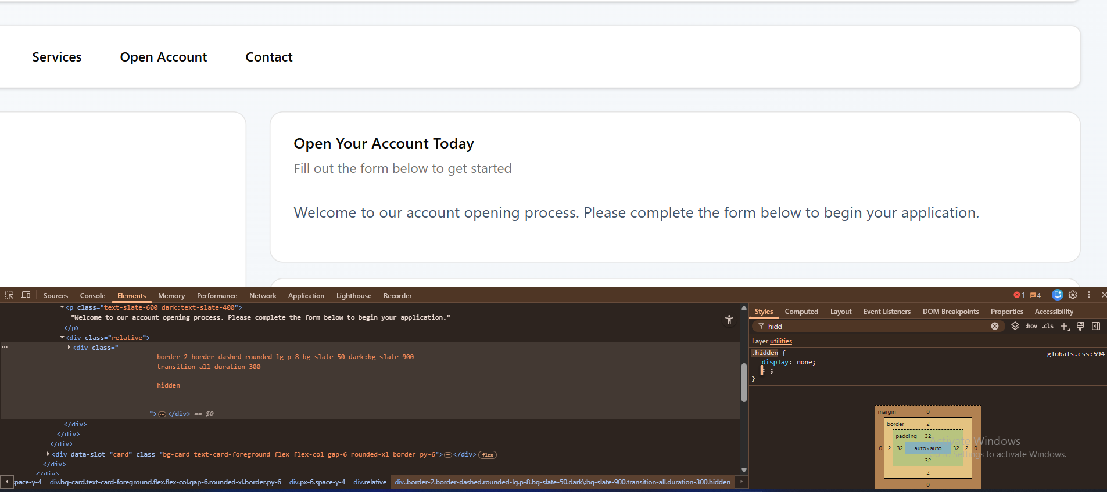Viewport: 1107px width, 492px height.
Task: Click the new style rule plus icon
Action: pyautogui.click(x=1065, y=326)
